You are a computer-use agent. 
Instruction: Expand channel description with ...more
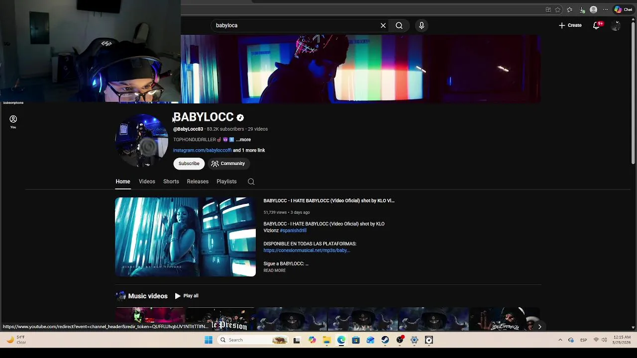(243, 140)
